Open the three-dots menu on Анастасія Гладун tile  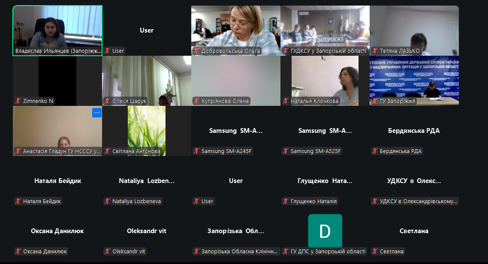[x=97, y=113]
